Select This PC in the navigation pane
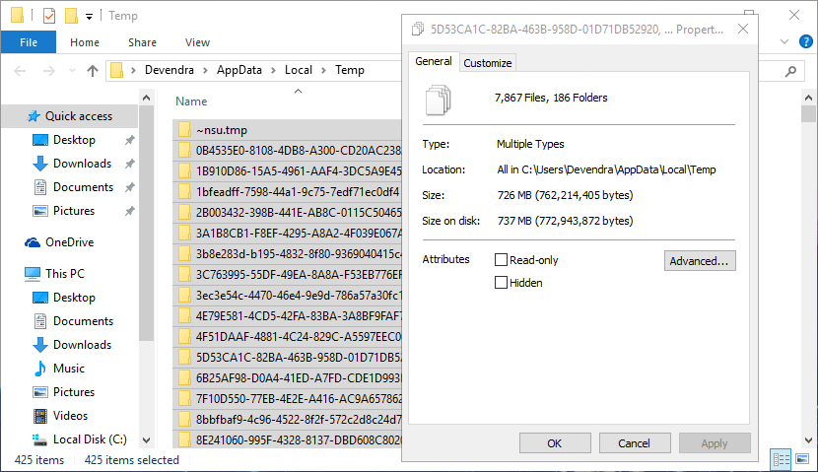 tap(64, 273)
